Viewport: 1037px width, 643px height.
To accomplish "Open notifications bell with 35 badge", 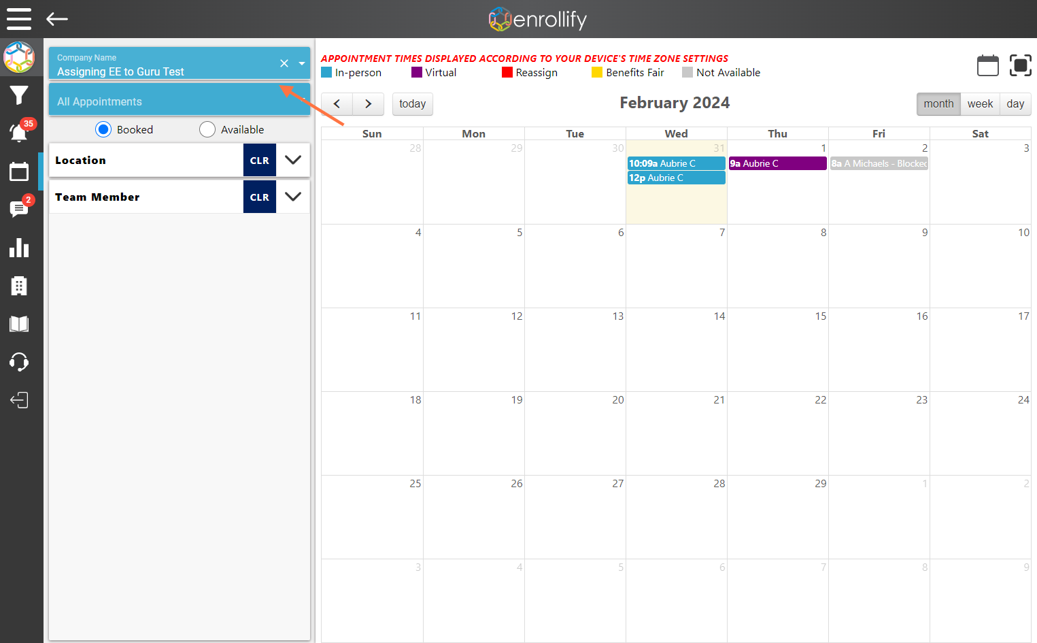I will pos(19,133).
